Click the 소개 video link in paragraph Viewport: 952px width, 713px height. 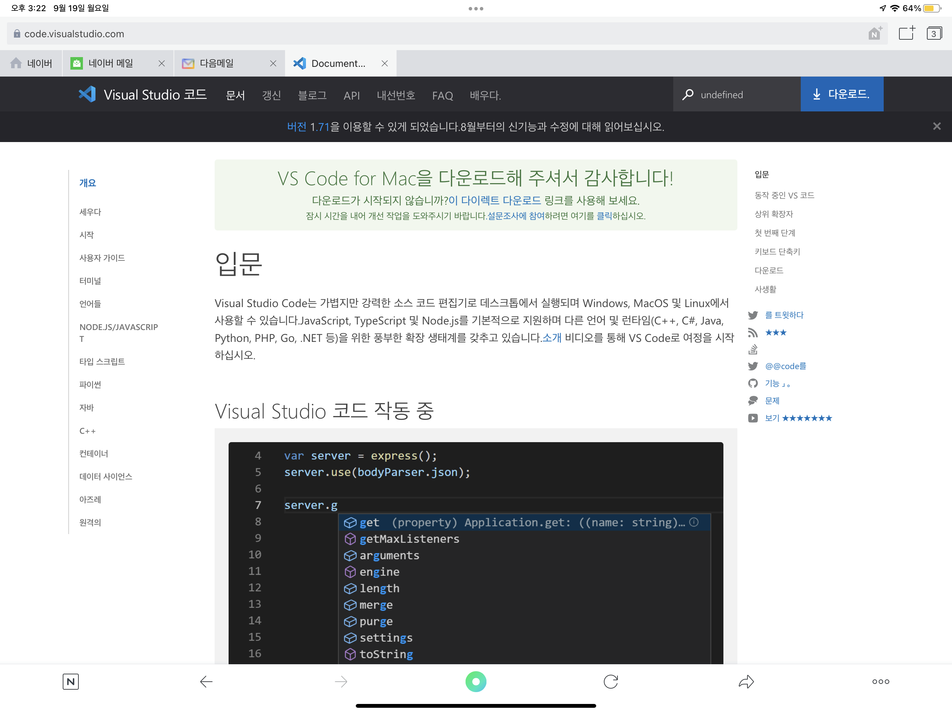pyautogui.click(x=552, y=338)
